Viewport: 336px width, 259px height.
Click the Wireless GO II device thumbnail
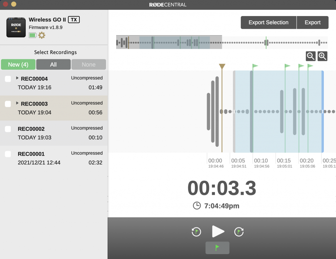pyautogui.click(x=16, y=28)
